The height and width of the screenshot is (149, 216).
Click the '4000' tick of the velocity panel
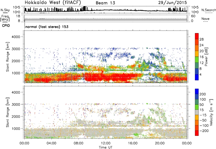coord(16,92)
